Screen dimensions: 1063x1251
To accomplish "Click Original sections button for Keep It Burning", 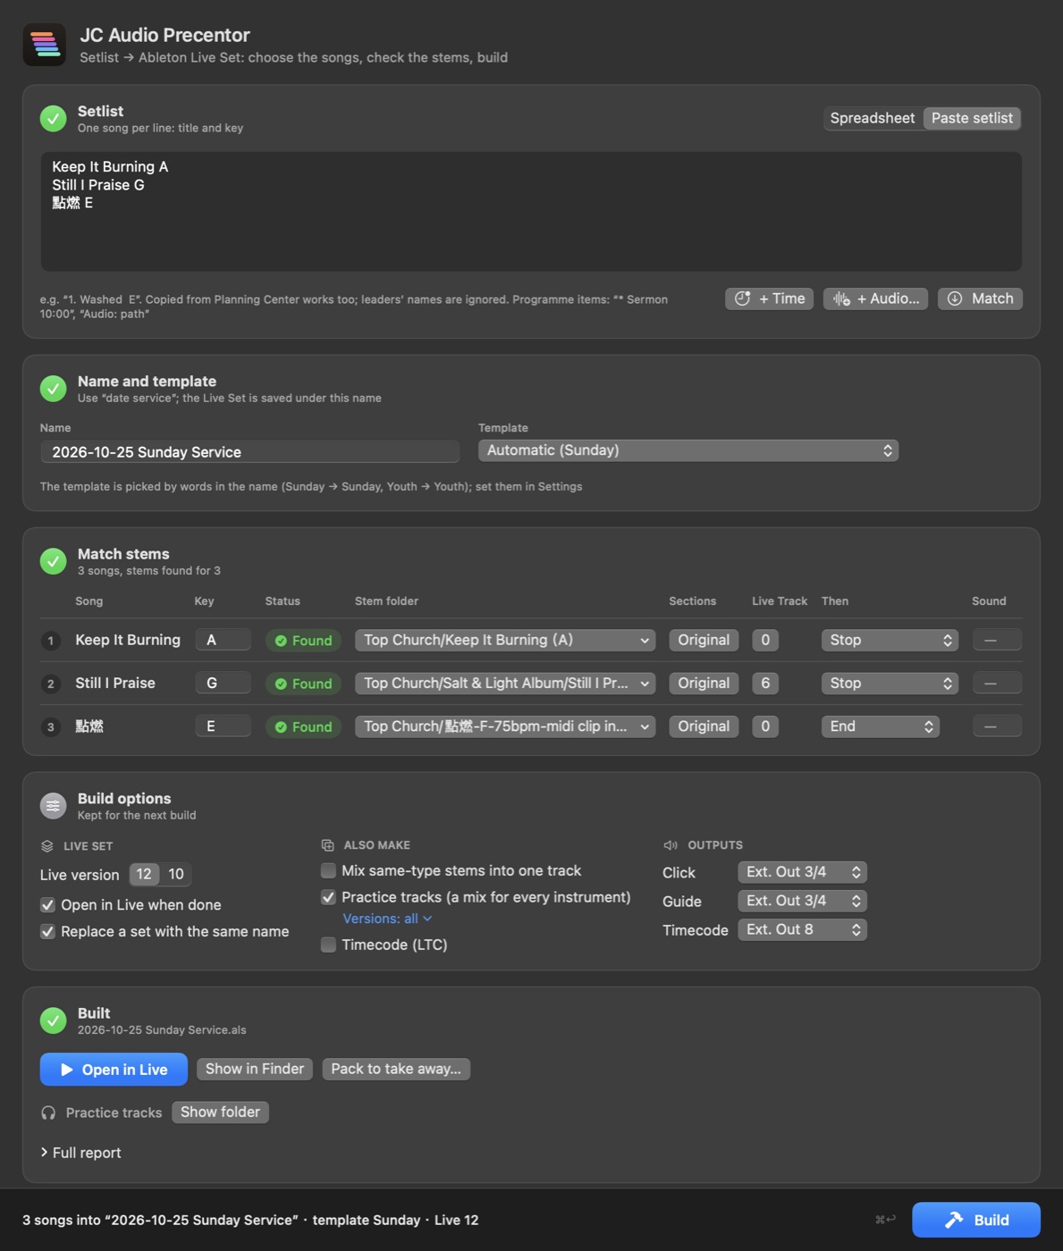I will 704,640.
